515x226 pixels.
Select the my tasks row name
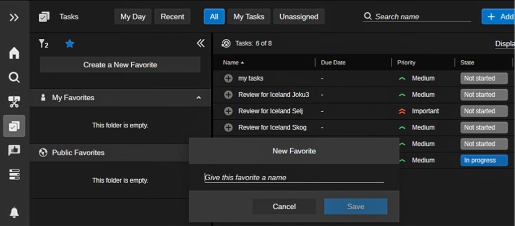pyautogui.click(x=250, y=79)
